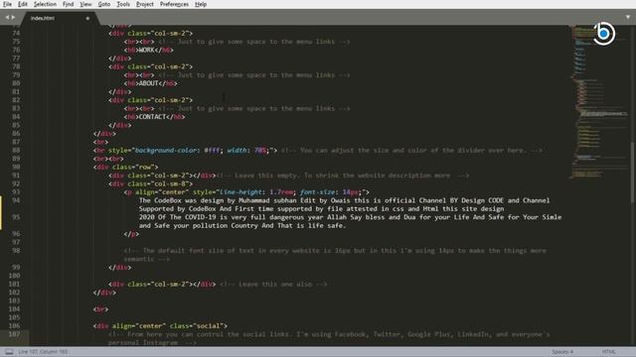Place cursor on CONTACT heading text
This screenshot has height=357, width=636.
[152, 117]
